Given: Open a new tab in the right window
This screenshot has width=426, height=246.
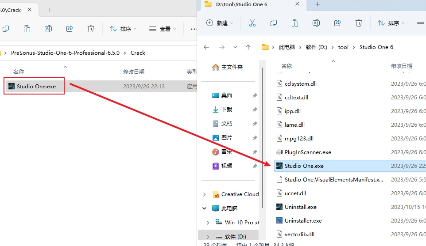Looking at the screenshot, I should 318,4.
